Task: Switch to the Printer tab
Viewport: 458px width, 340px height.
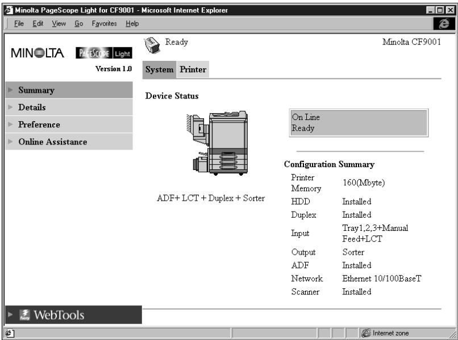Action: (193, 69)
